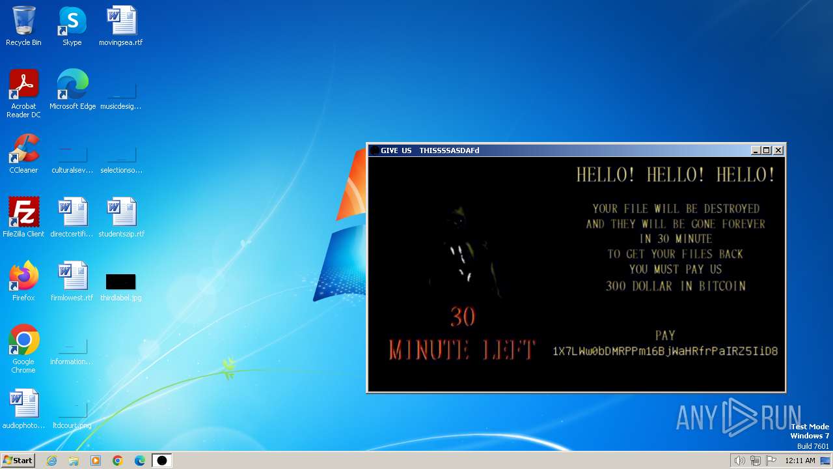This screenshot has height=469, width=833.
Task: Close the GIVE US ransom window
Action: click(x=778, y=150)
